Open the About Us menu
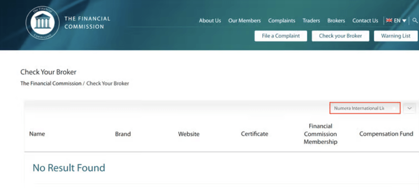Image resolution: width=419 pixels, height=194 pixels. point(210,20)
